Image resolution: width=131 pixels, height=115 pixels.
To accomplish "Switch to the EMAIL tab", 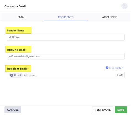I will click(x=22, y=17).
